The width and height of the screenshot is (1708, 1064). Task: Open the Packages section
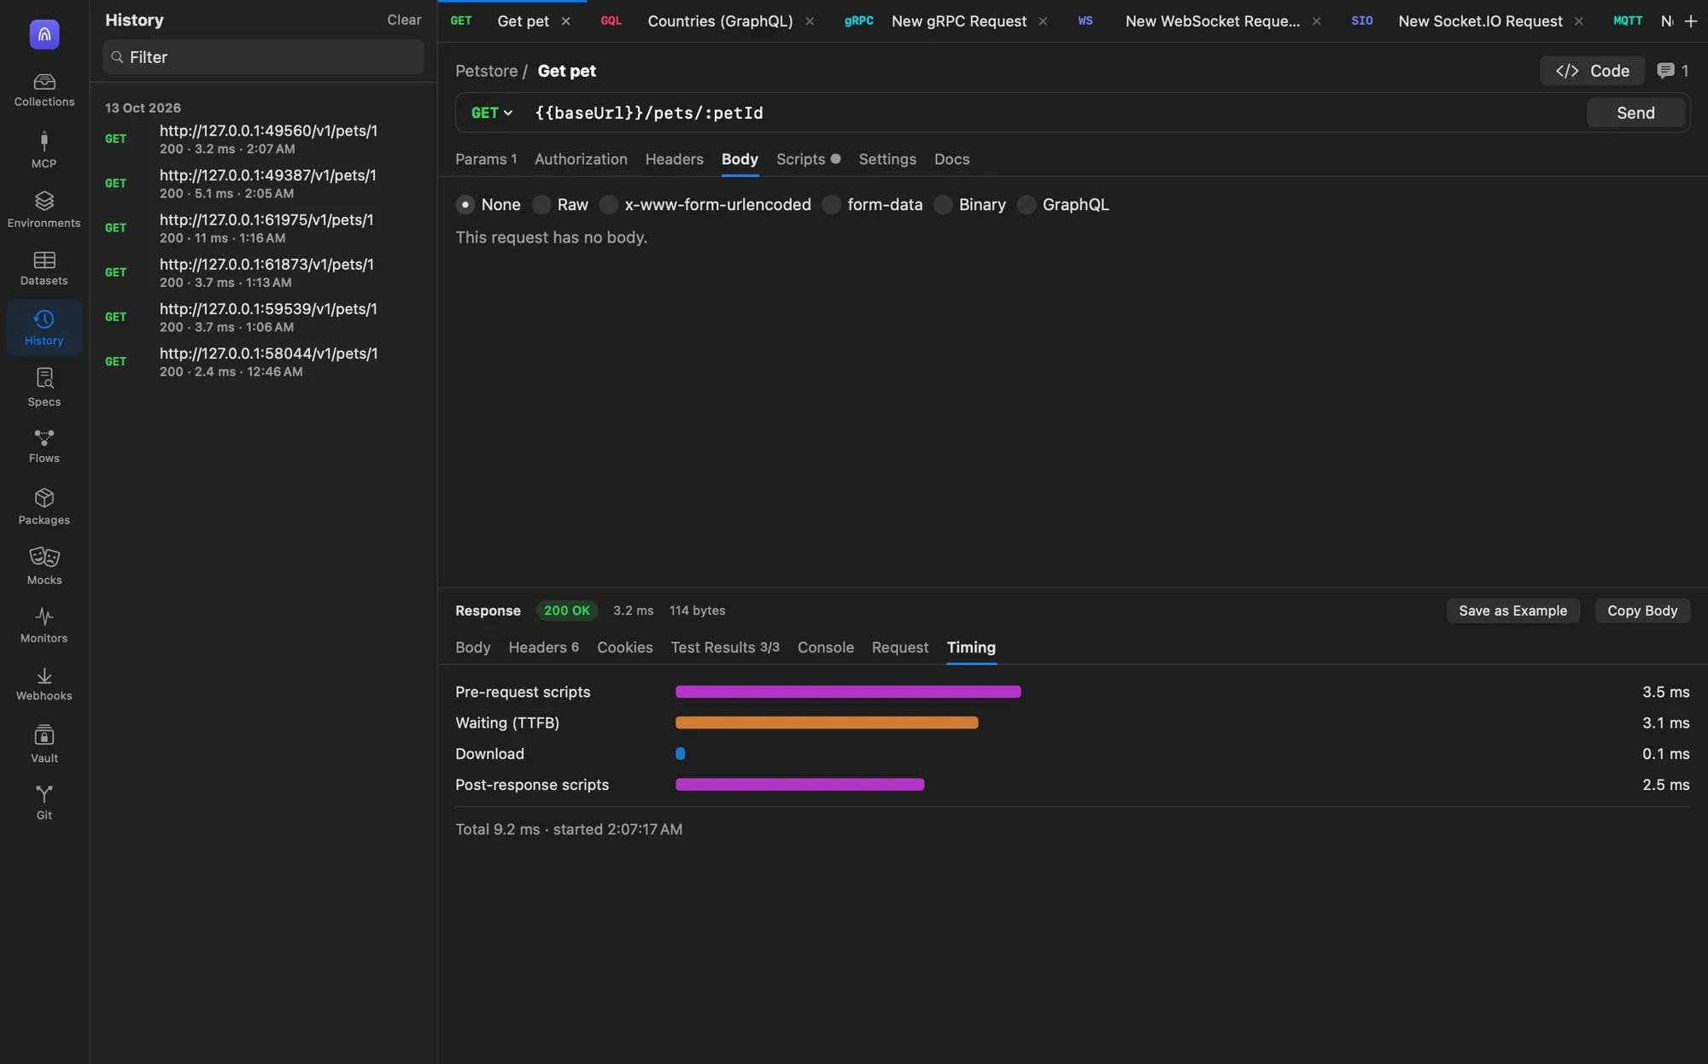[44, 506]
